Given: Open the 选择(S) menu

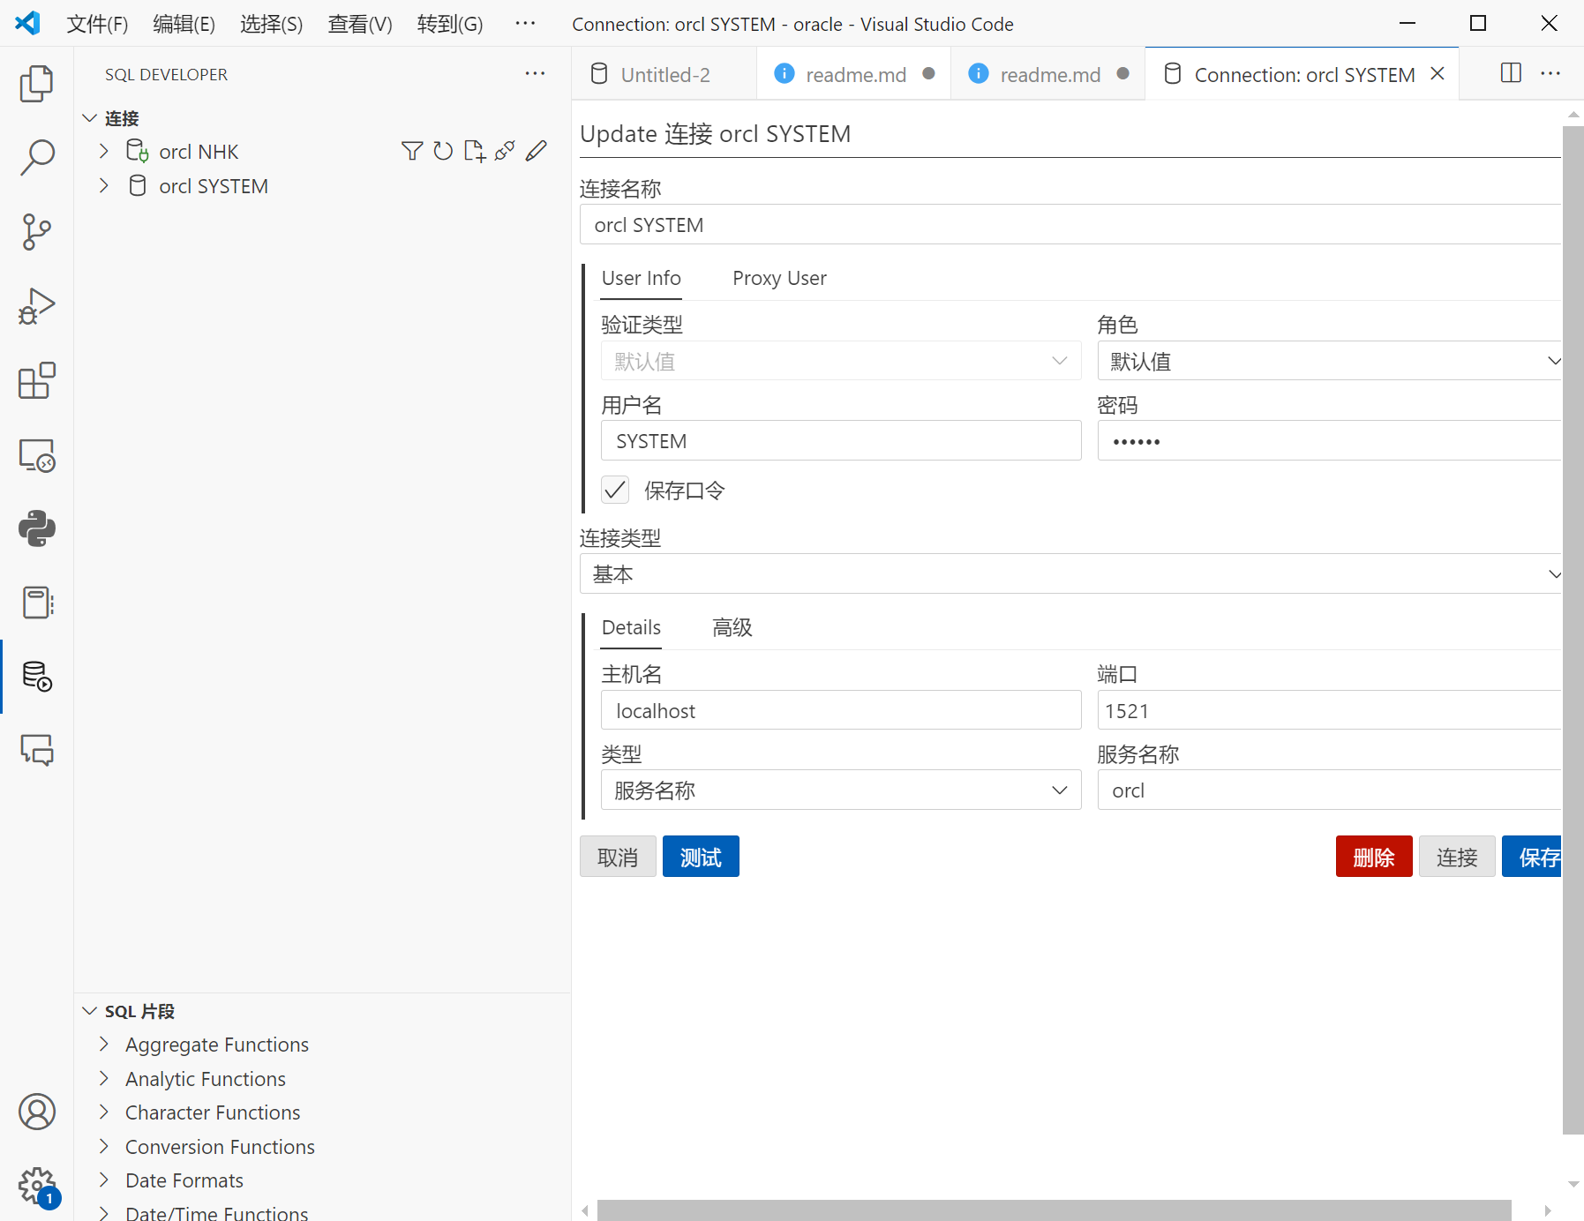Looking at the screenshot, I should pyautogui.click(x=272, y=24).
